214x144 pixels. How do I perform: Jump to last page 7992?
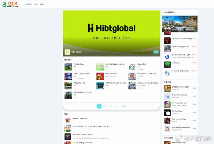124,106
